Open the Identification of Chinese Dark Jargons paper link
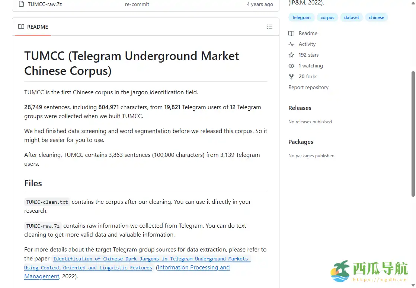 [150, 259]
